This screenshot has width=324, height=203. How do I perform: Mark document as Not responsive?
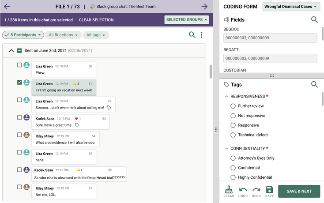(x=233, y=116)
